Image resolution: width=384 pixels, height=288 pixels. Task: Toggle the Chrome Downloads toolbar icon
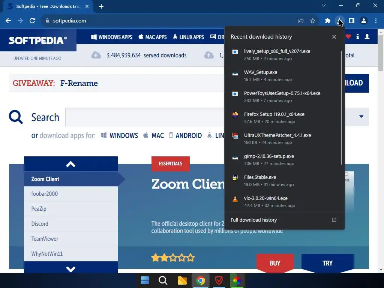(x=340, y=21)
